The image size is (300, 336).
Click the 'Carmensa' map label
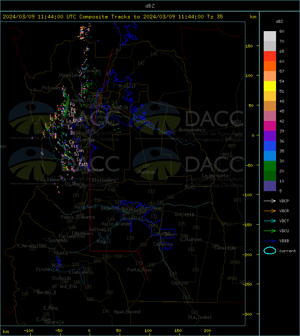pos(163,244)
